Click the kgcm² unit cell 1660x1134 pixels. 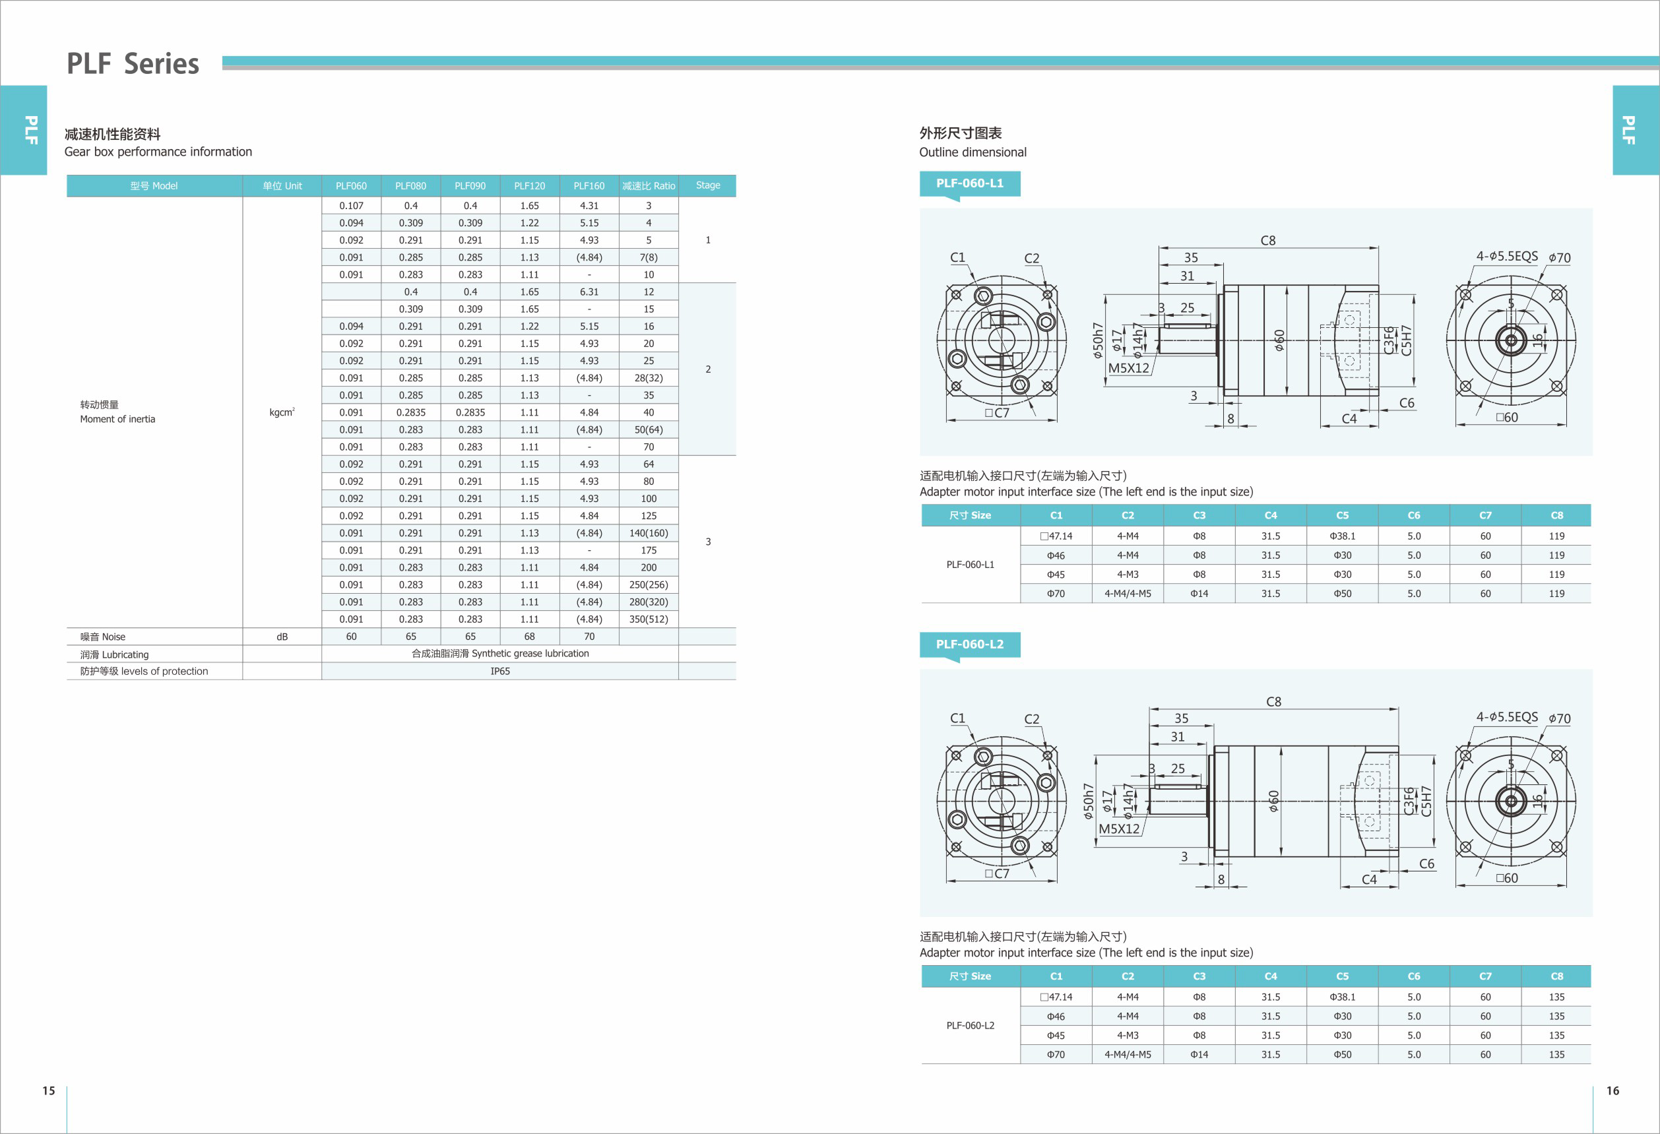(282, 412)
